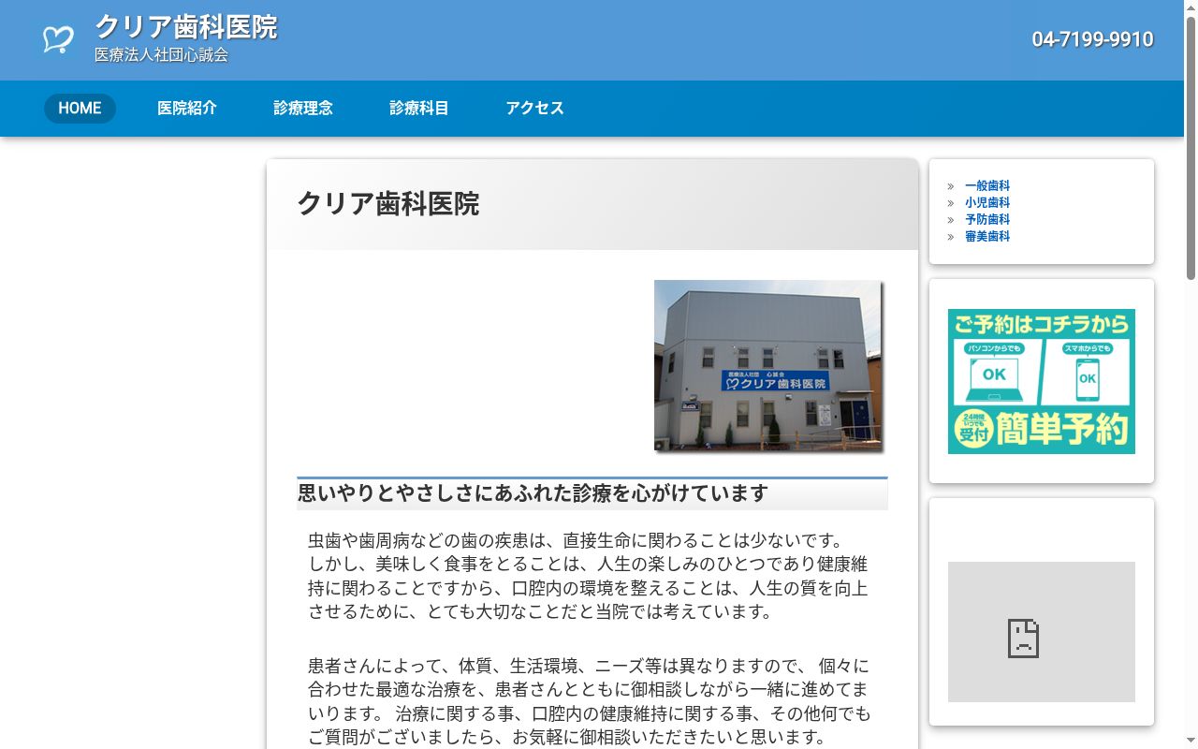Open the 小児歯科 sidebar link

pyautogui.click(x=987, y=203)
